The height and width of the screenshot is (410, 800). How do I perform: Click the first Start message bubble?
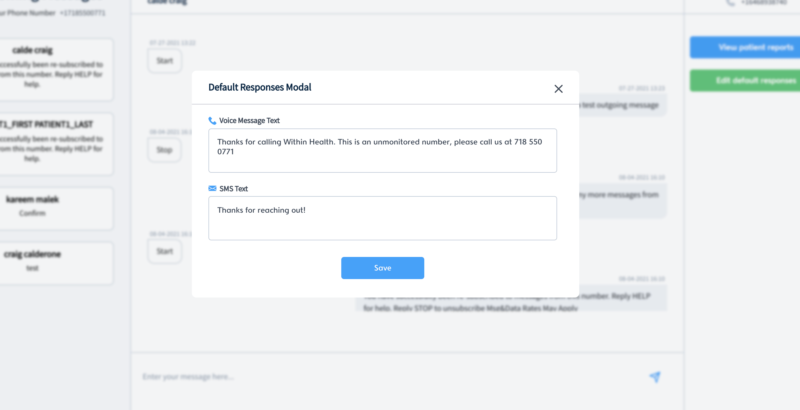[x=164, y=61]
